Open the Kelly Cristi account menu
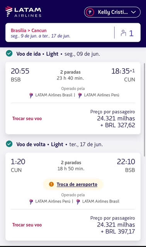146x247 pixels. pos(112,12)
